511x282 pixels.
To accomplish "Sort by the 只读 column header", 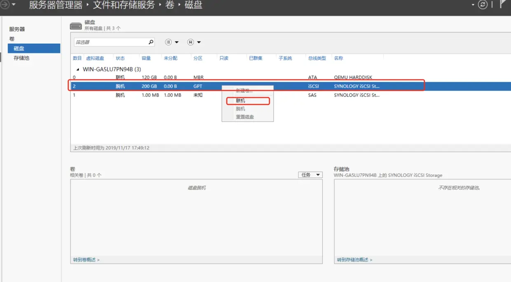I will (x=224, y=58).
